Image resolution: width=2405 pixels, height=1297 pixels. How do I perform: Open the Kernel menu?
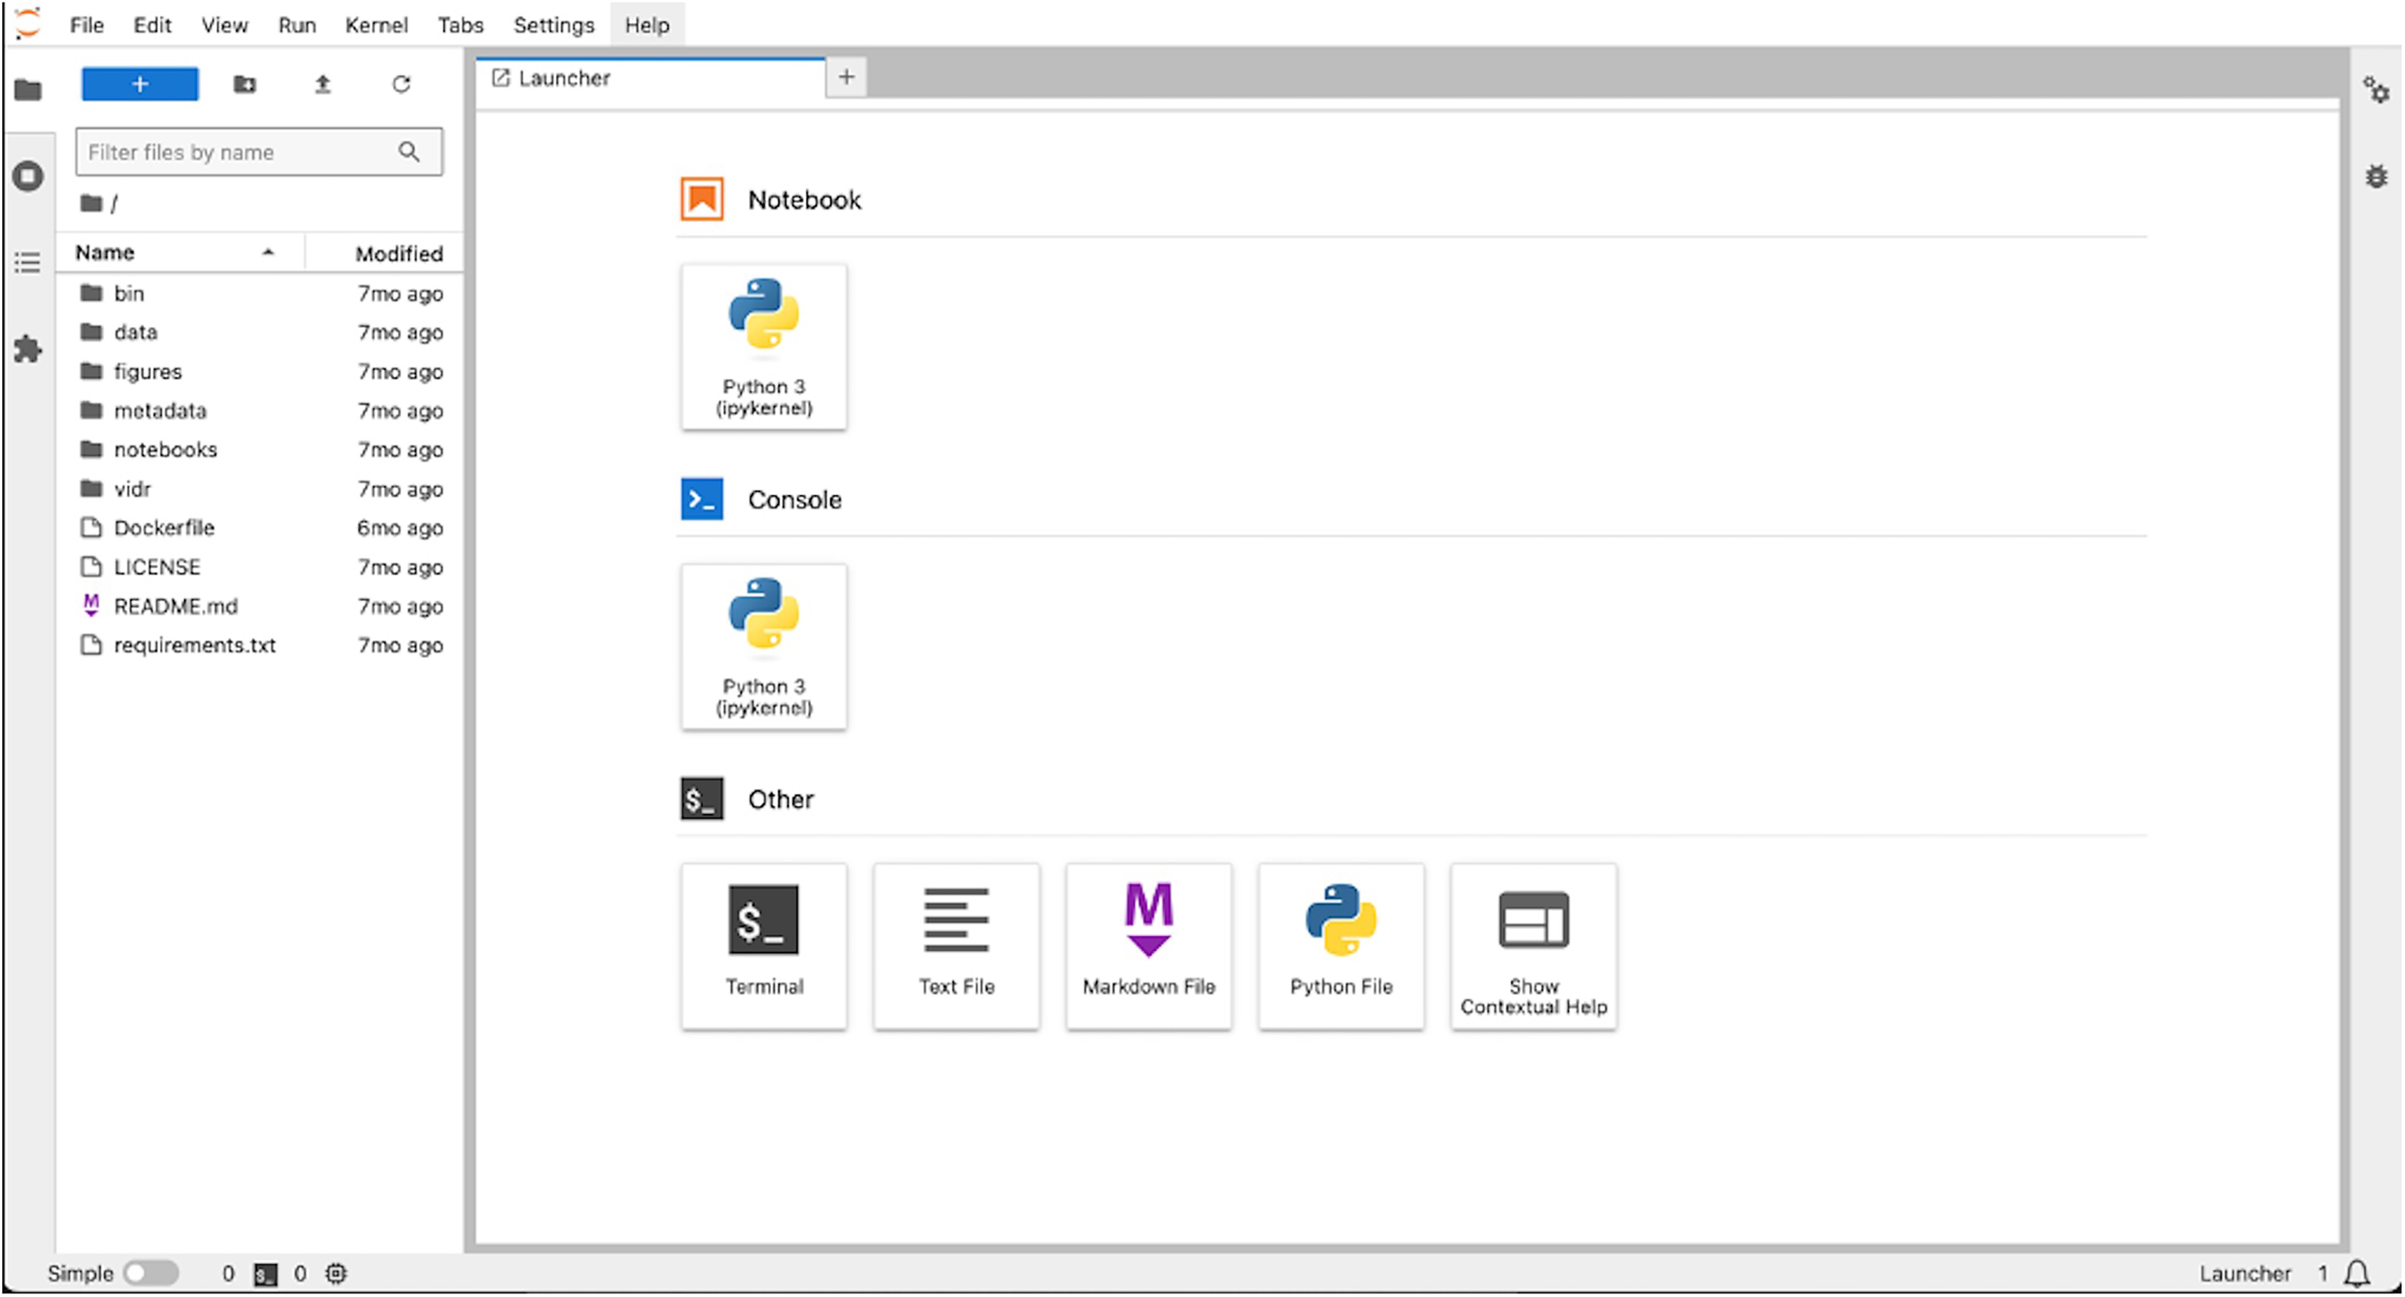pyautogui.click(x=375, y=25)
